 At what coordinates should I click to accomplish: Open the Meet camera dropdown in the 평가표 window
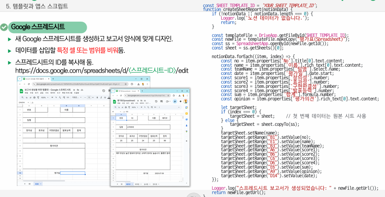coord(170,101)
